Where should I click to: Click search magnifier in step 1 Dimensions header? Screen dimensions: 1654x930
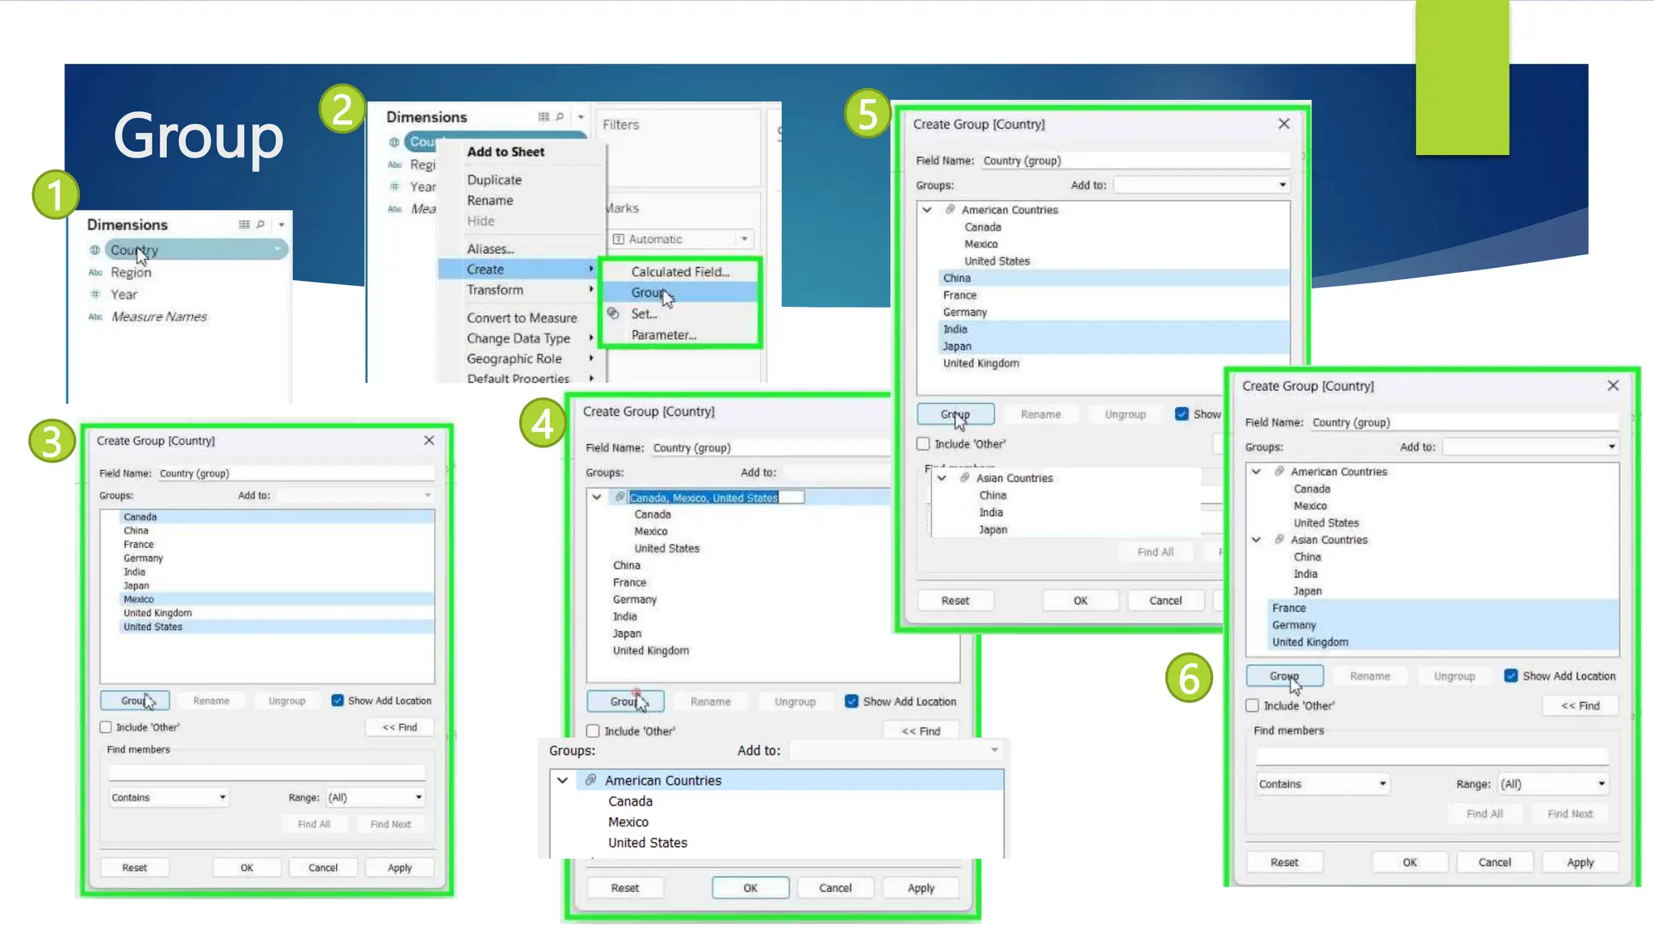(260, 224)
